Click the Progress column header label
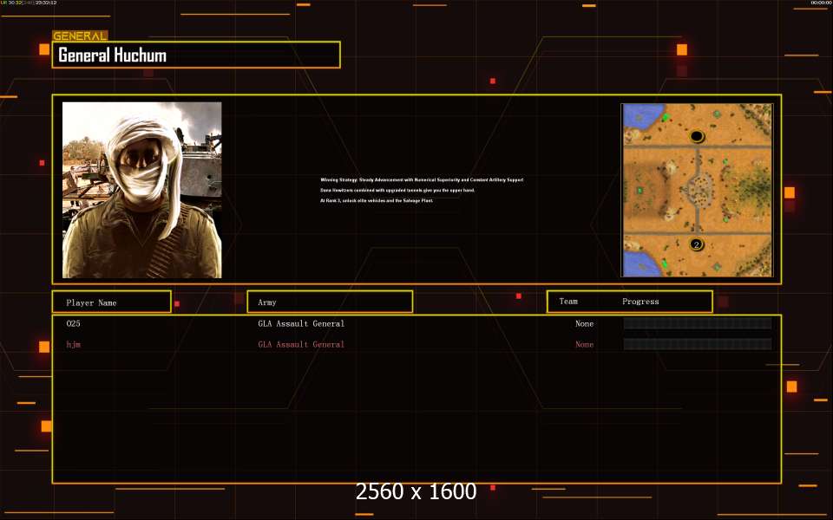This screenshot has height=520, width=833. (640, 302)
